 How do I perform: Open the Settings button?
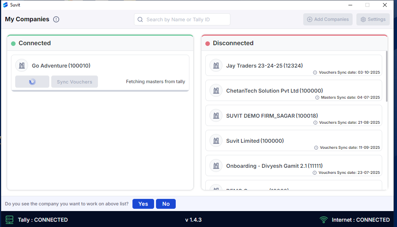pyautogui.click(x=373, y=19)
